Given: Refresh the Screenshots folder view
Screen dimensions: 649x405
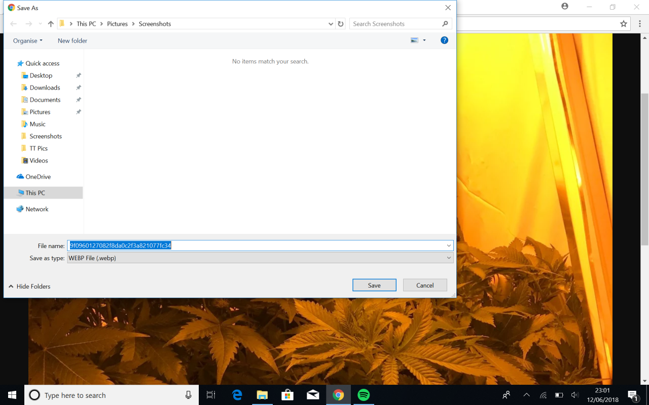Looking at the screenshot, I should click(341, 24).
